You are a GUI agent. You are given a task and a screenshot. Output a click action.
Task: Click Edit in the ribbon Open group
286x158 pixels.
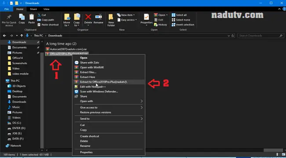(158, 20)
